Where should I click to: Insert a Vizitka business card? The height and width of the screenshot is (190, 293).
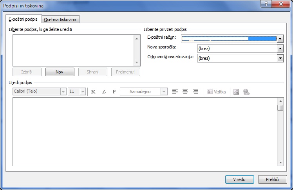point(216,92)
